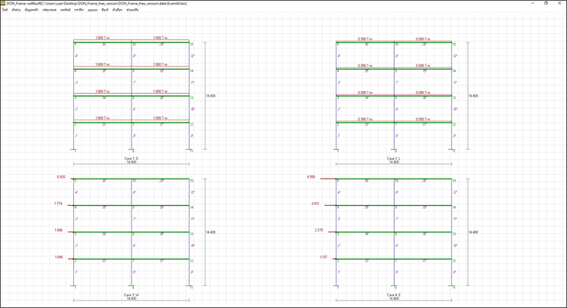Select the "Case 4: E" frame label
This screenshot has height=308, width=567.
(393, 294)
